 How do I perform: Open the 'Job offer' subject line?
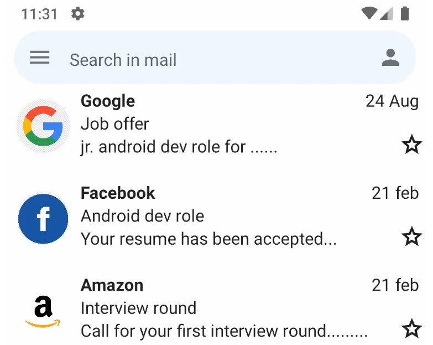[114, 124]
